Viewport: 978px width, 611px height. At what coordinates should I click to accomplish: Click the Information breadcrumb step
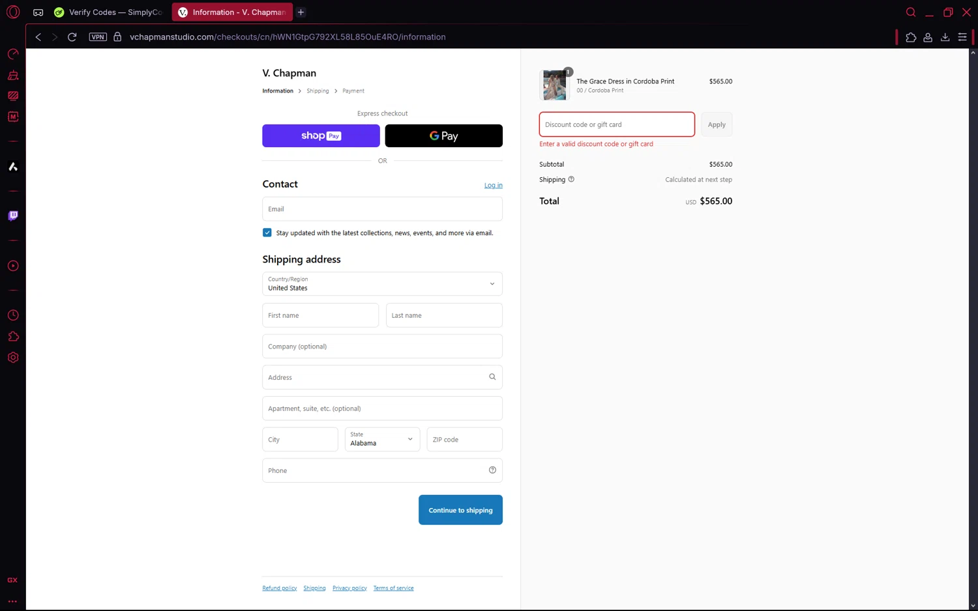(x=278, y=91)
